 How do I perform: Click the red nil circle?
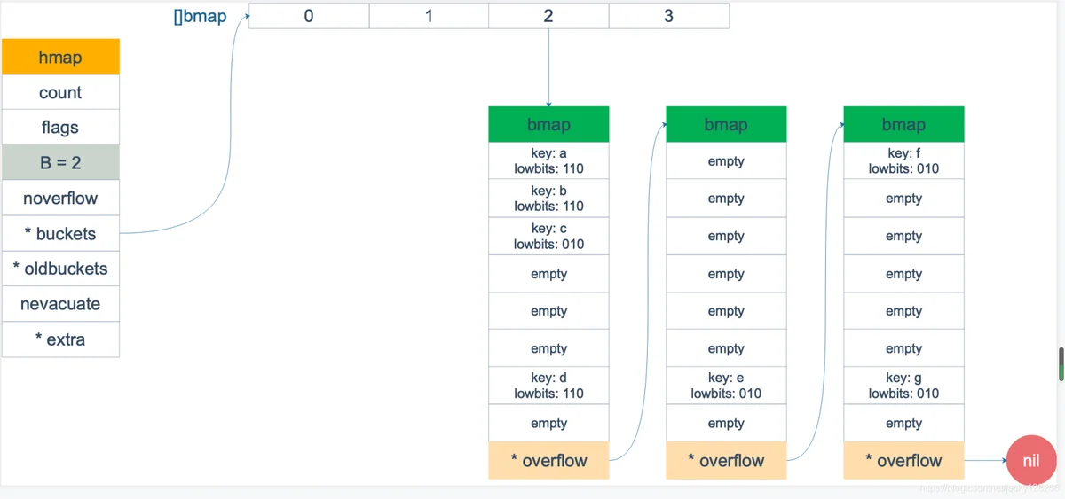(x=1031, y=461)
